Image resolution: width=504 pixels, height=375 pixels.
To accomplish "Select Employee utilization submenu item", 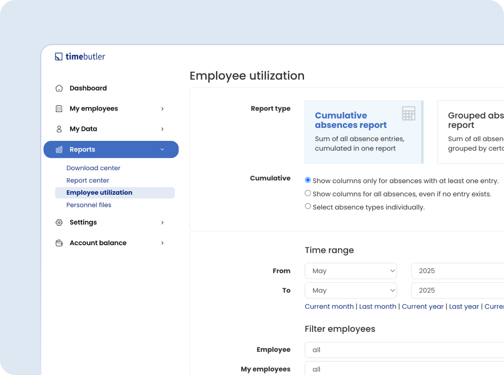I will (115, 193).
